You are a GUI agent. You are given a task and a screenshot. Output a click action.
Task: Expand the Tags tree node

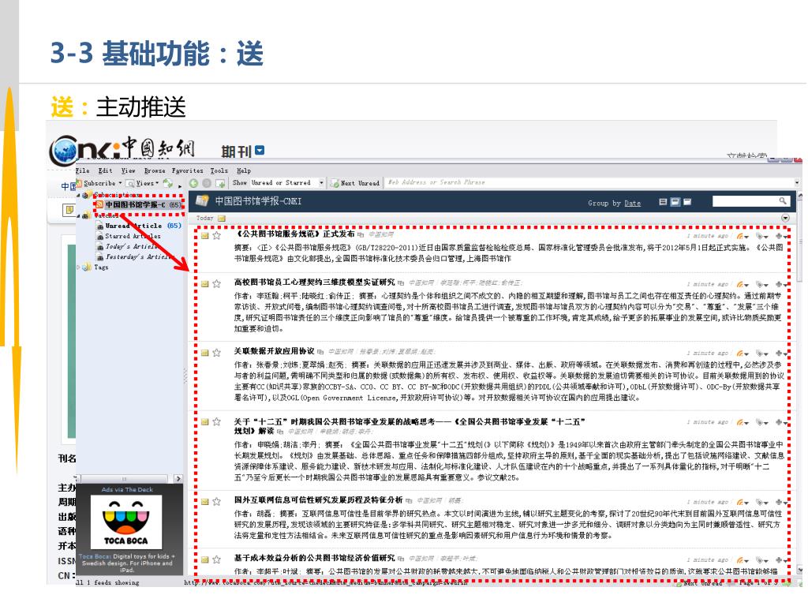point(78,267)
